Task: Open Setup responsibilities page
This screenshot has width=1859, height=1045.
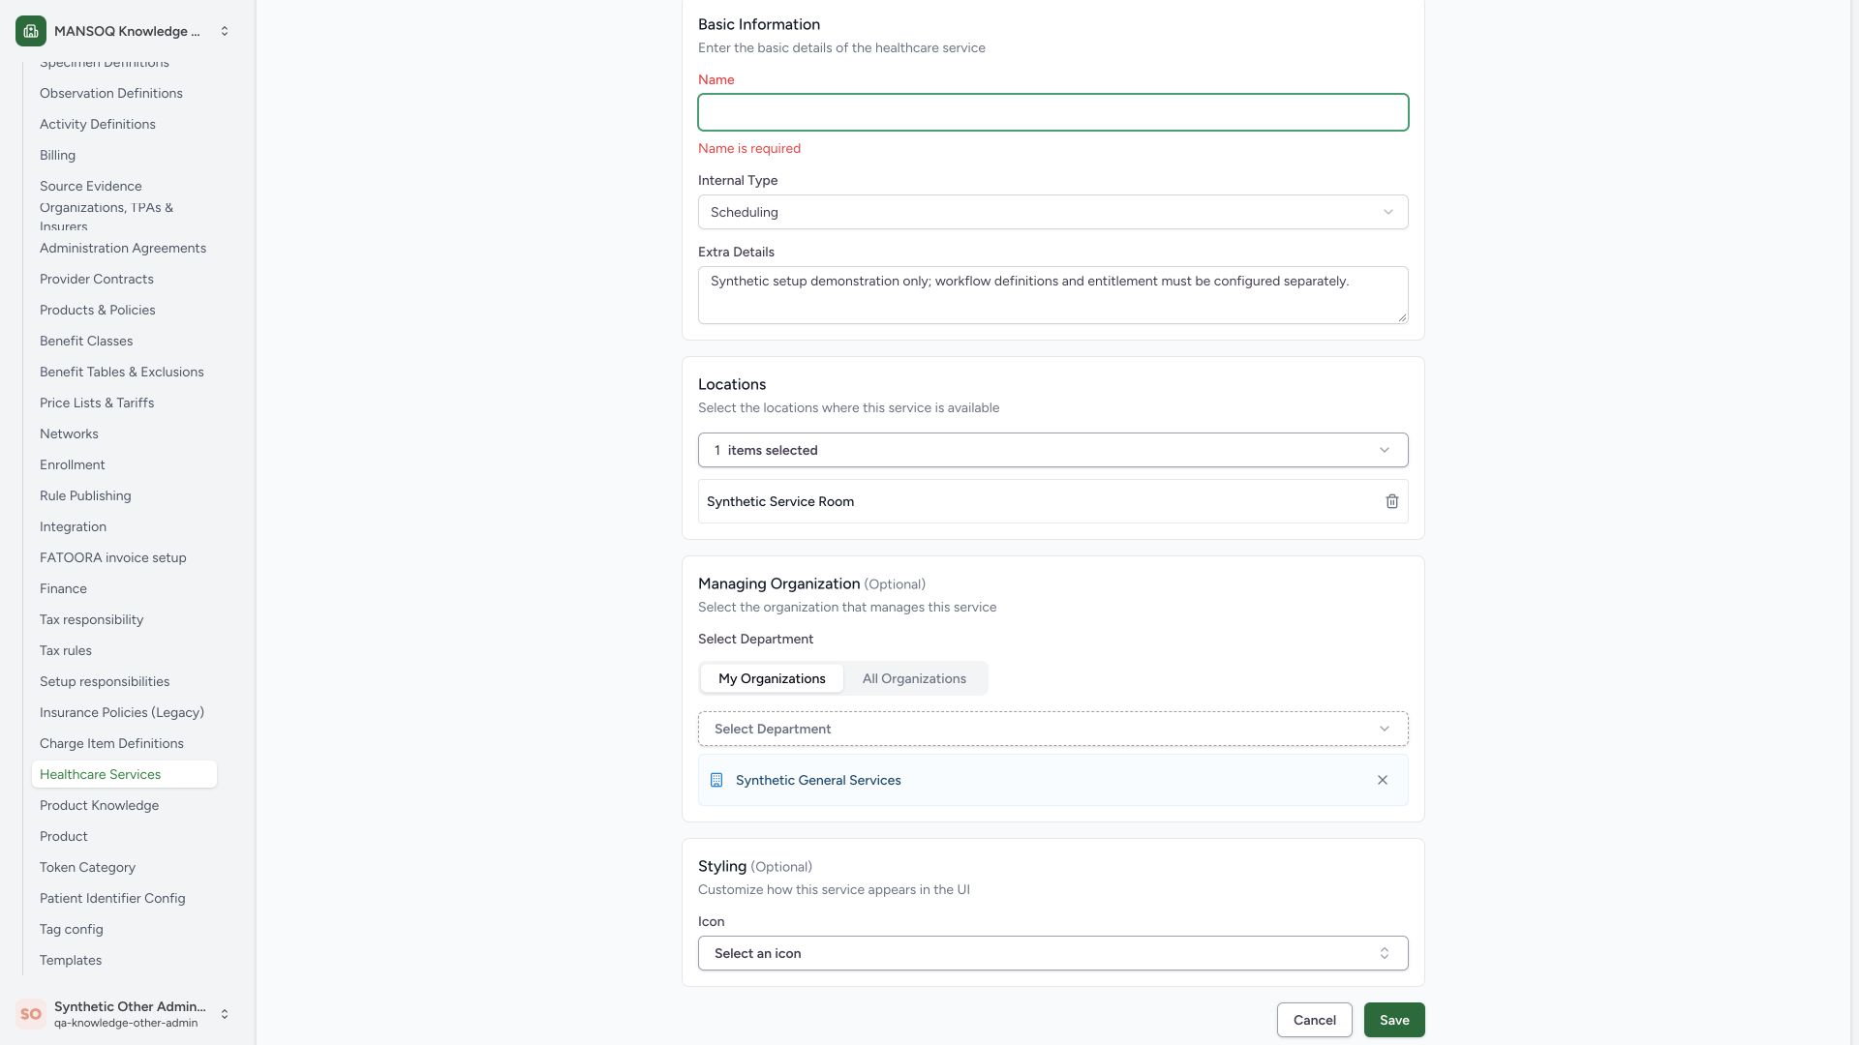Action: [x=124, y=681]
